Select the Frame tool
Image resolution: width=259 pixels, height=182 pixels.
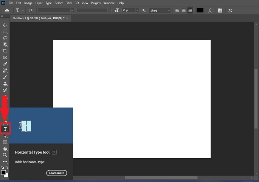point(5,58)
